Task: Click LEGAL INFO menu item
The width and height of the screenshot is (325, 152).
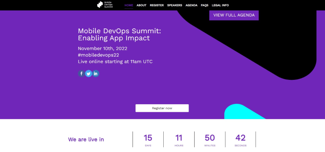Action: [220, 5]
